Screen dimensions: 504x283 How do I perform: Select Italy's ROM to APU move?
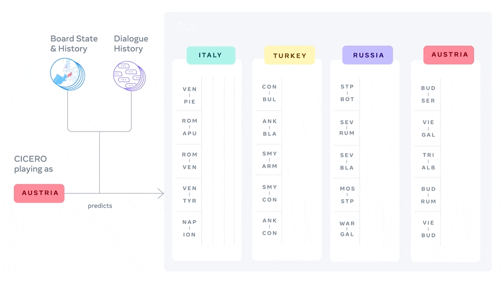pyautogui.click(x=190, y=127)
